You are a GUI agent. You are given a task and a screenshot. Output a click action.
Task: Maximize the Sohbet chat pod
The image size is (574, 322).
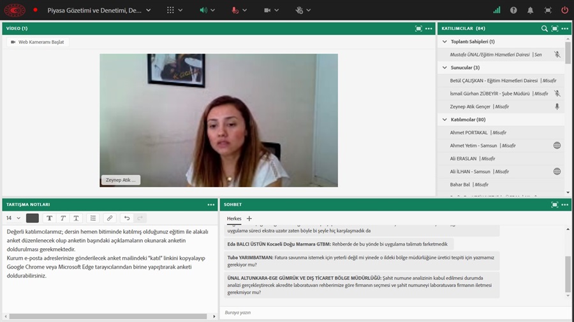pos(555,205)
